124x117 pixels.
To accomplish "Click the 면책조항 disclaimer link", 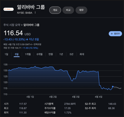I will pos(37,44).
